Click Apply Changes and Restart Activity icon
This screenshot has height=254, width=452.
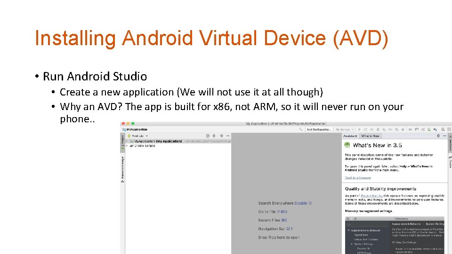pyautogui.click(x=365, y=130)
